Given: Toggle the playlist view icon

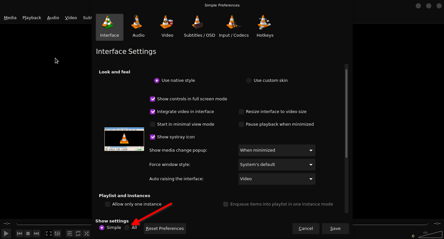Looking at the screenshot, I should pyautogui.click(x=70, y=233).
